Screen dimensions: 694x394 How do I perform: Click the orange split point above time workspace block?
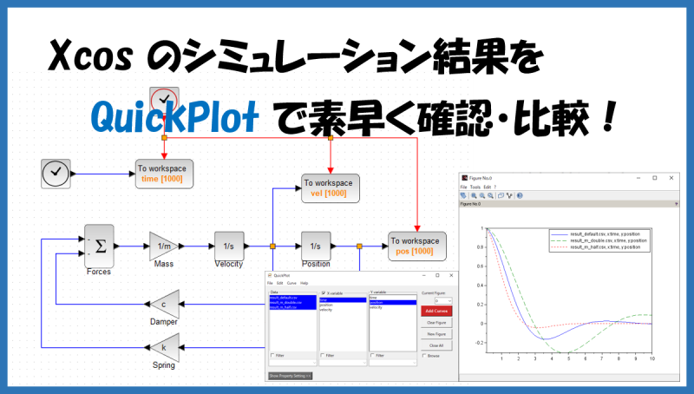(164, 138)
